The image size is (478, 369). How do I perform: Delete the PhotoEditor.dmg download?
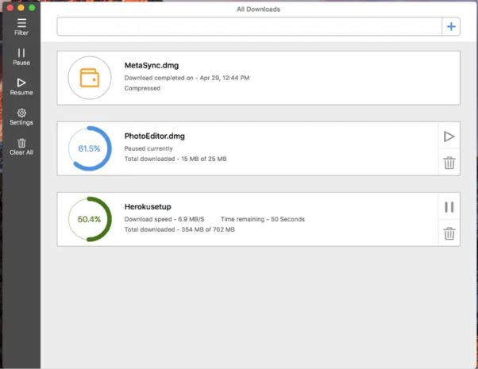coord(449,163)
